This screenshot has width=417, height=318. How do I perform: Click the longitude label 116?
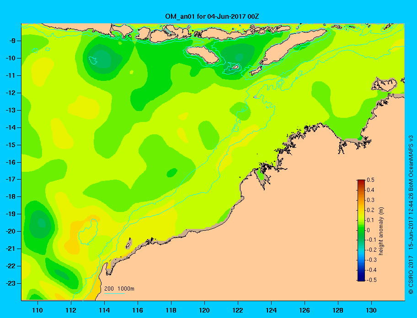pos(138,310)
